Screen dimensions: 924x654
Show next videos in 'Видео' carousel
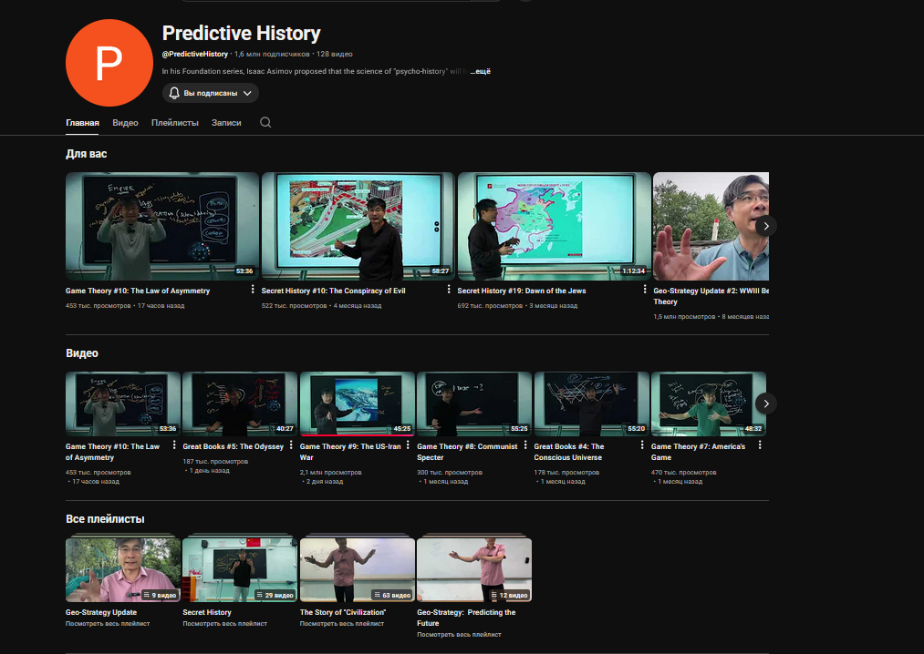click(x=766, y=404)
